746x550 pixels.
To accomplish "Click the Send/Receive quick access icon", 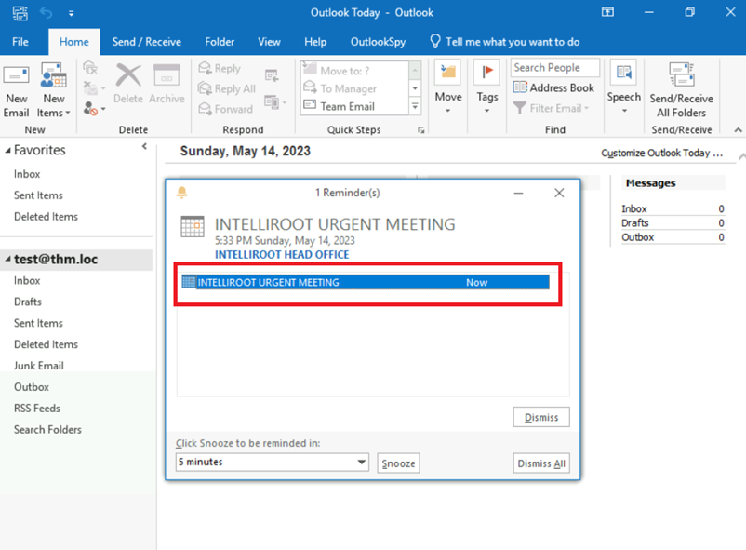I will tap(20, 13).
